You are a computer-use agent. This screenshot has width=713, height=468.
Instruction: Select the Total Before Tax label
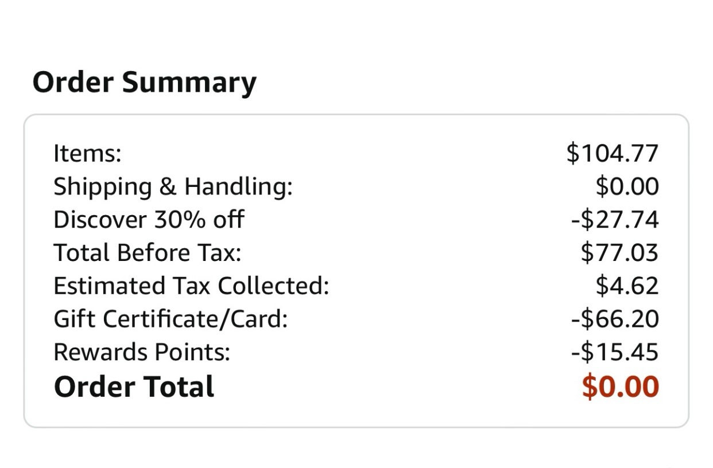point(148,253)
